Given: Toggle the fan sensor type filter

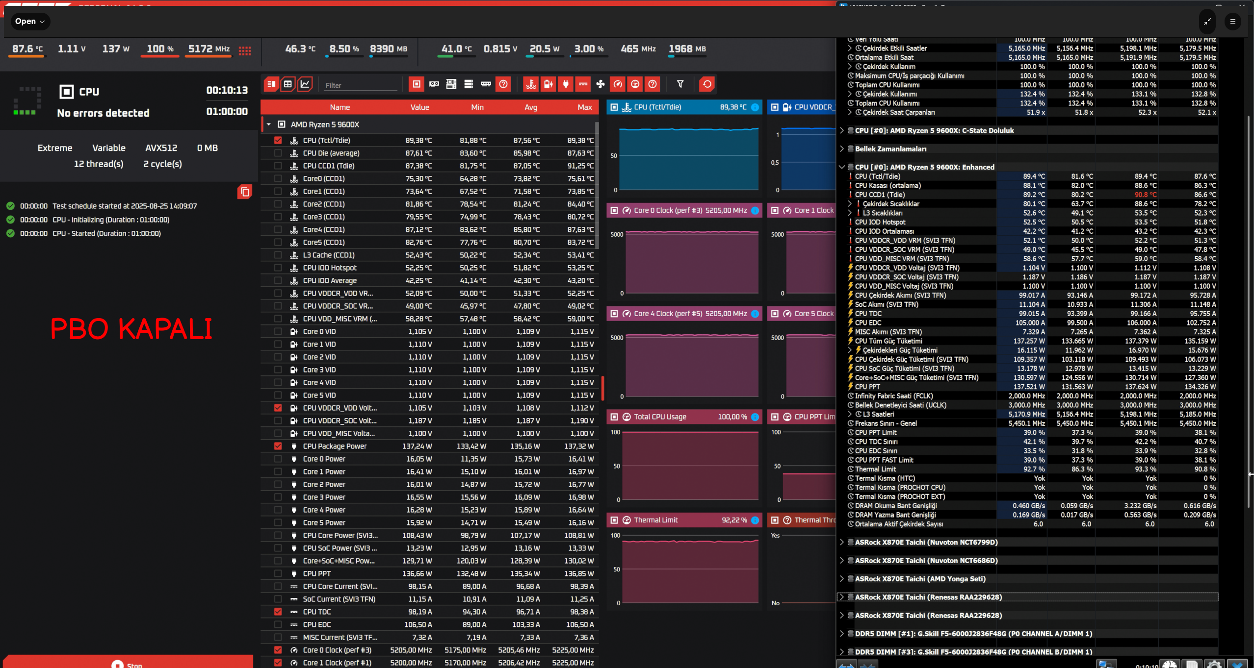Looking at the screenshot, I should pyautogui.click(x=600, y=84).
